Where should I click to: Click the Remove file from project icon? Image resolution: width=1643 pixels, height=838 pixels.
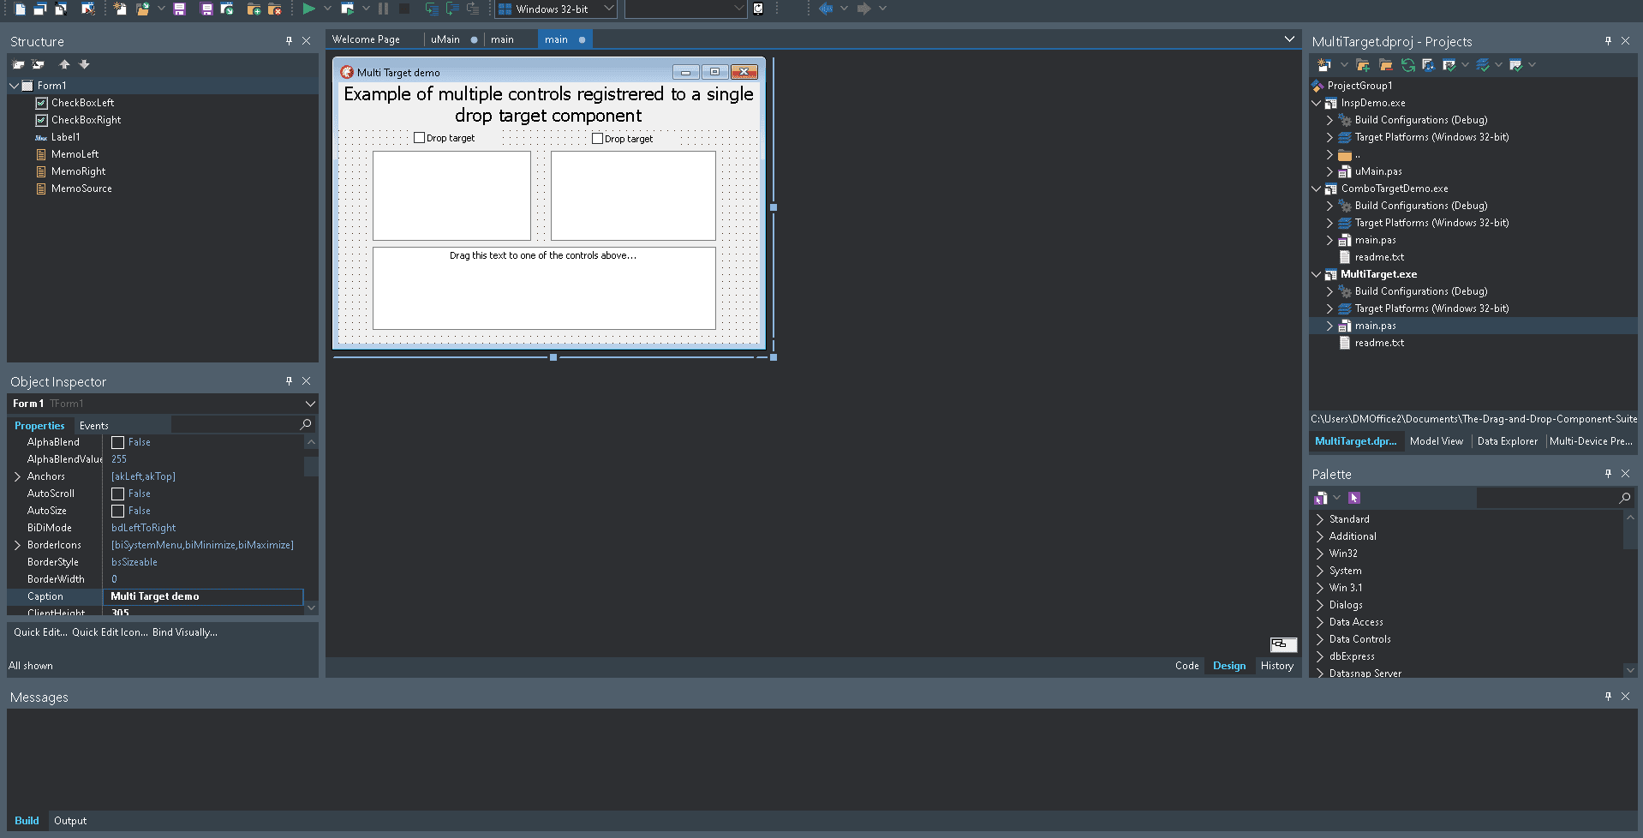coord(274,9)
